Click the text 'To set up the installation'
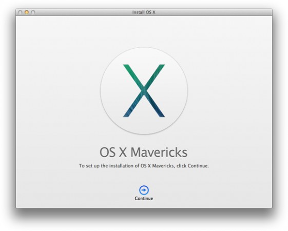The width and height of the screenshot is (288, 231). click(106, 166)
